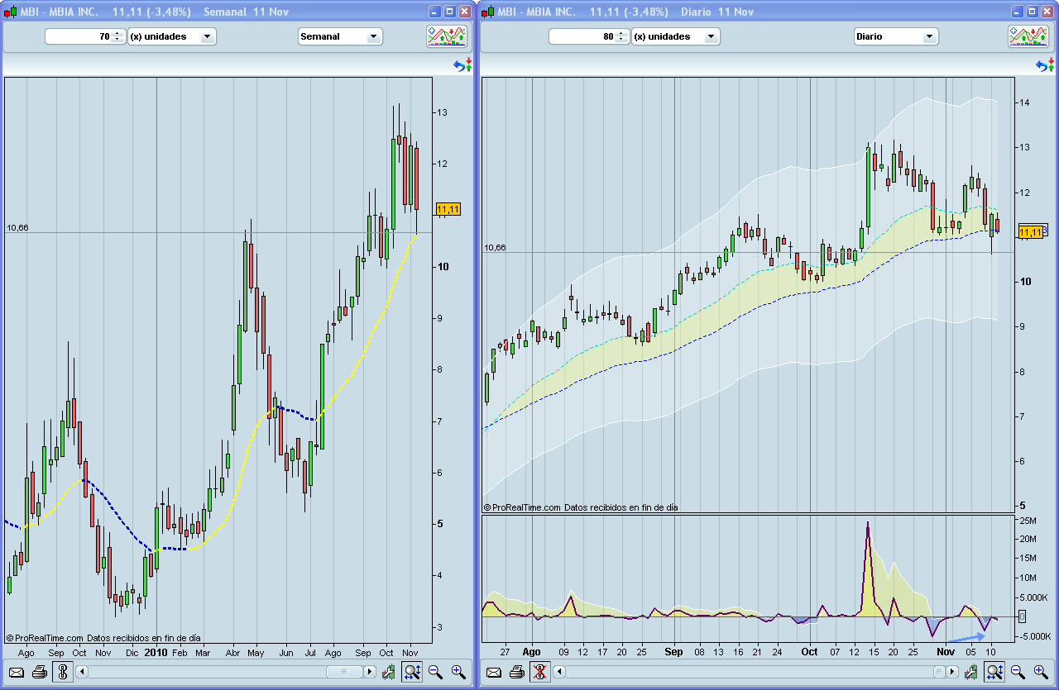This screenshot has height=690, width=1059.
Task: Open the email chart icon on the weekly window
Action: tap(16, 672)
